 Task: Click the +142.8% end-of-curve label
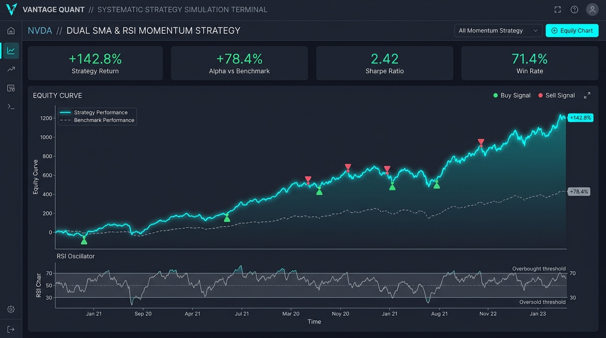(580, 118)
